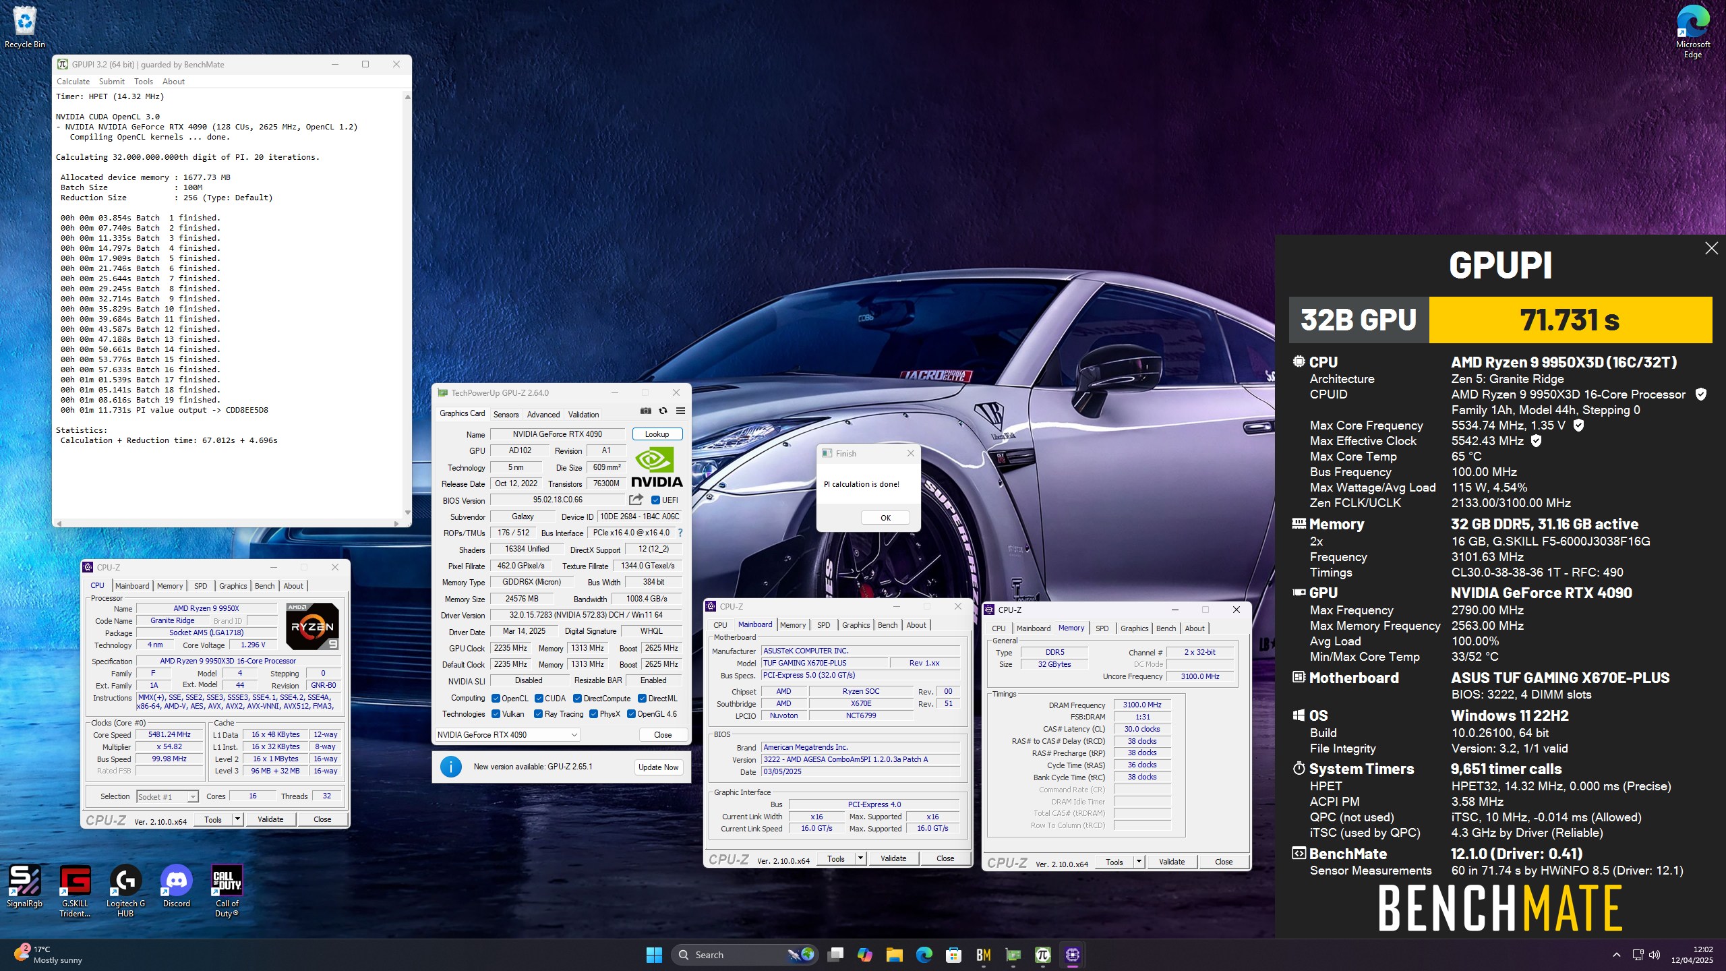Open Submit menu in GPUPI
The height and width of the screenshot is (971, 1726).
click(x=111, y=82)
